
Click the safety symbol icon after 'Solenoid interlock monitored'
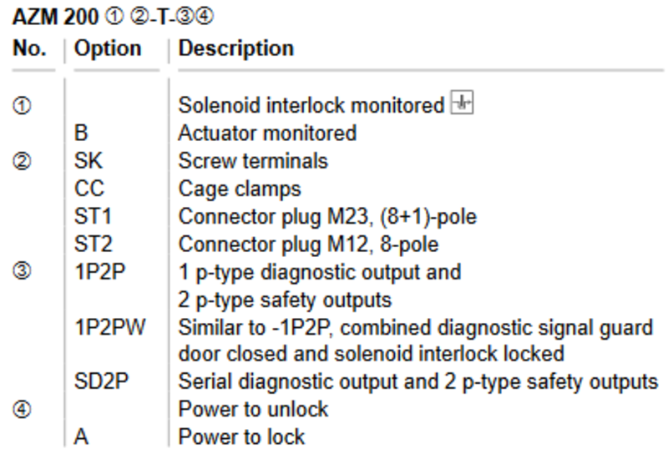coord(462,102)
